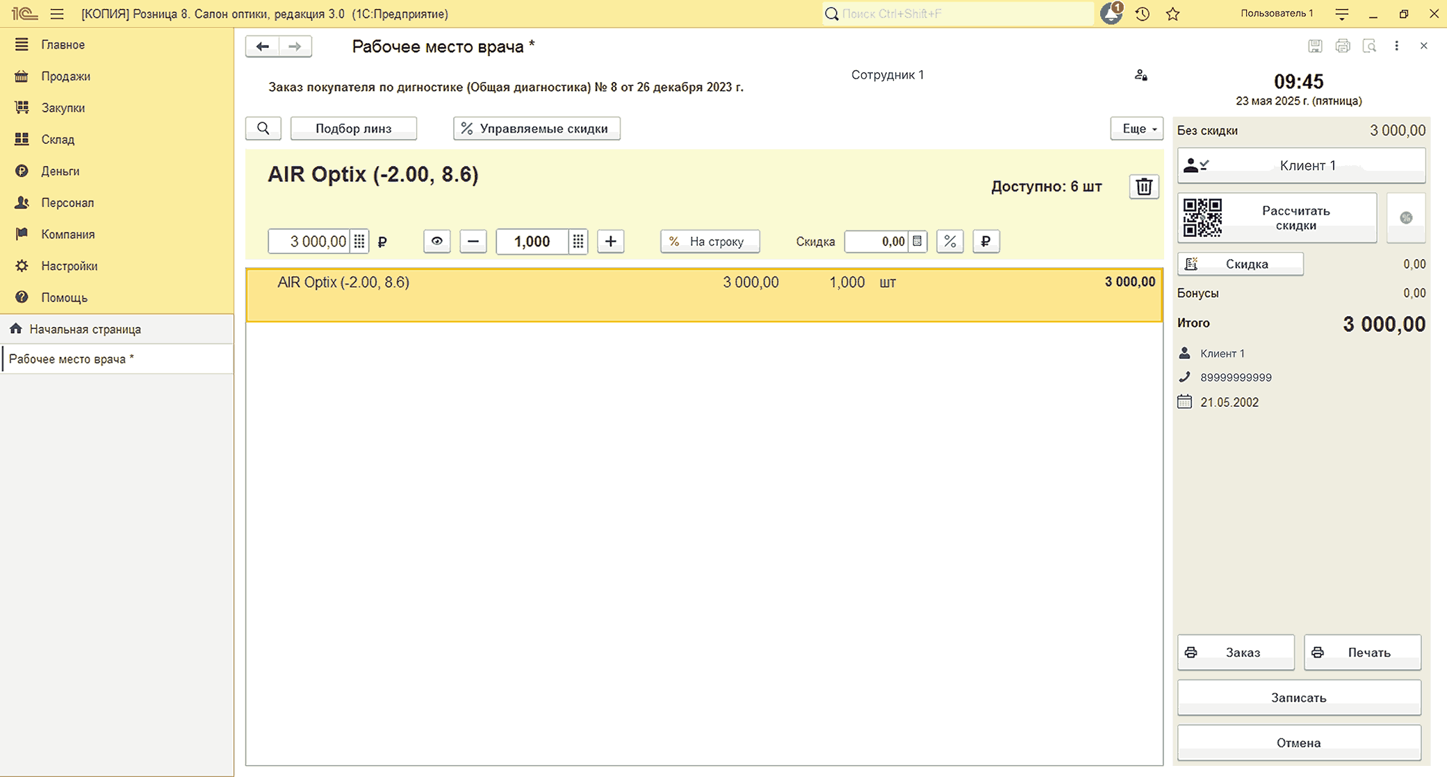Open the three-dots form menu
The height and width of the screenshot is (777, 1447).
[1397, 46]
